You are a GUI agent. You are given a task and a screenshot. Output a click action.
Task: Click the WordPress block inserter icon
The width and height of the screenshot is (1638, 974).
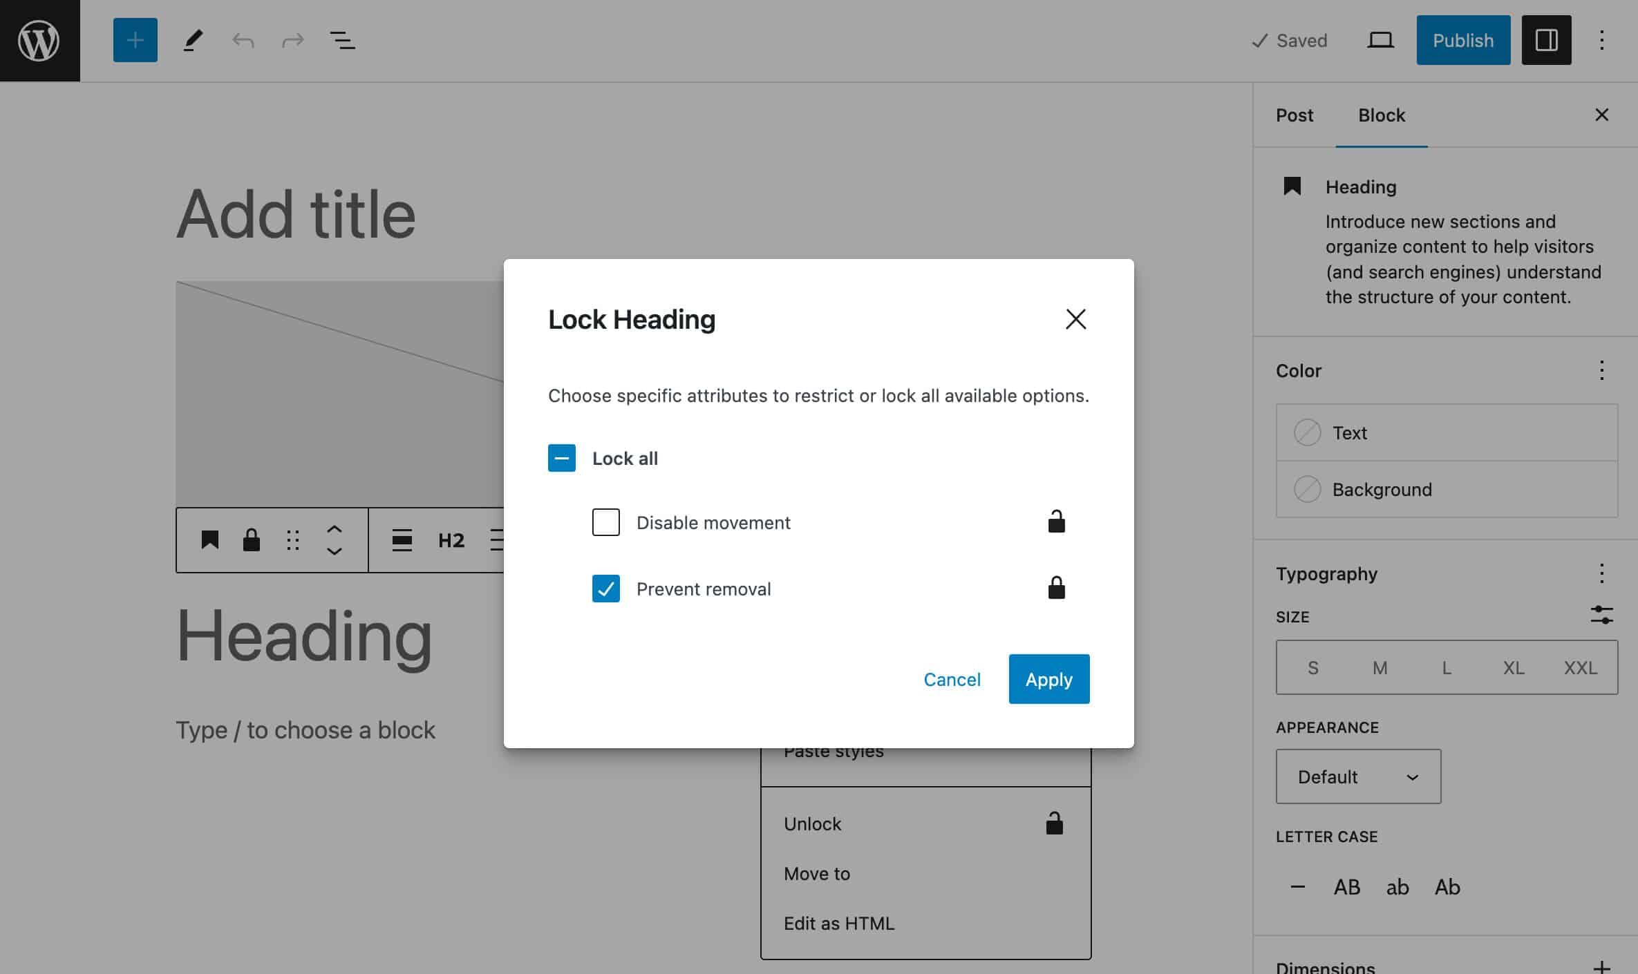(135, 39)
